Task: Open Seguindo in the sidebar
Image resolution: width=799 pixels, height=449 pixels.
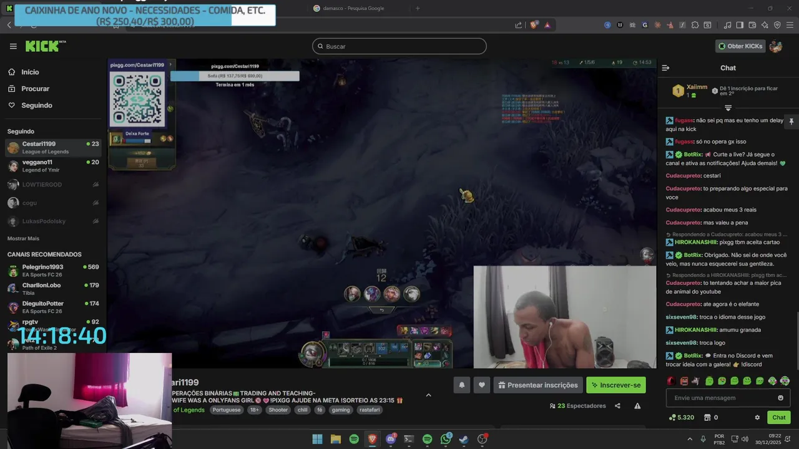Action: (x=36, y=105)
